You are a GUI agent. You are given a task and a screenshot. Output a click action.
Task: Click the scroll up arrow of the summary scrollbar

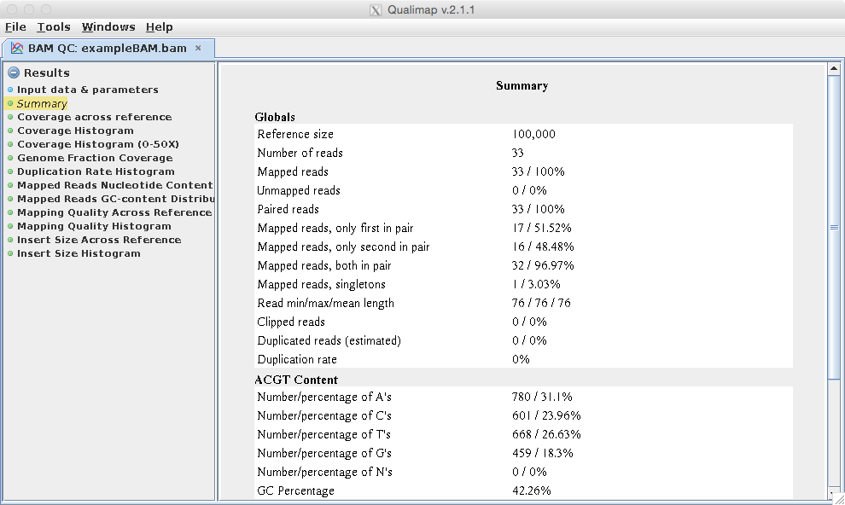834,68
